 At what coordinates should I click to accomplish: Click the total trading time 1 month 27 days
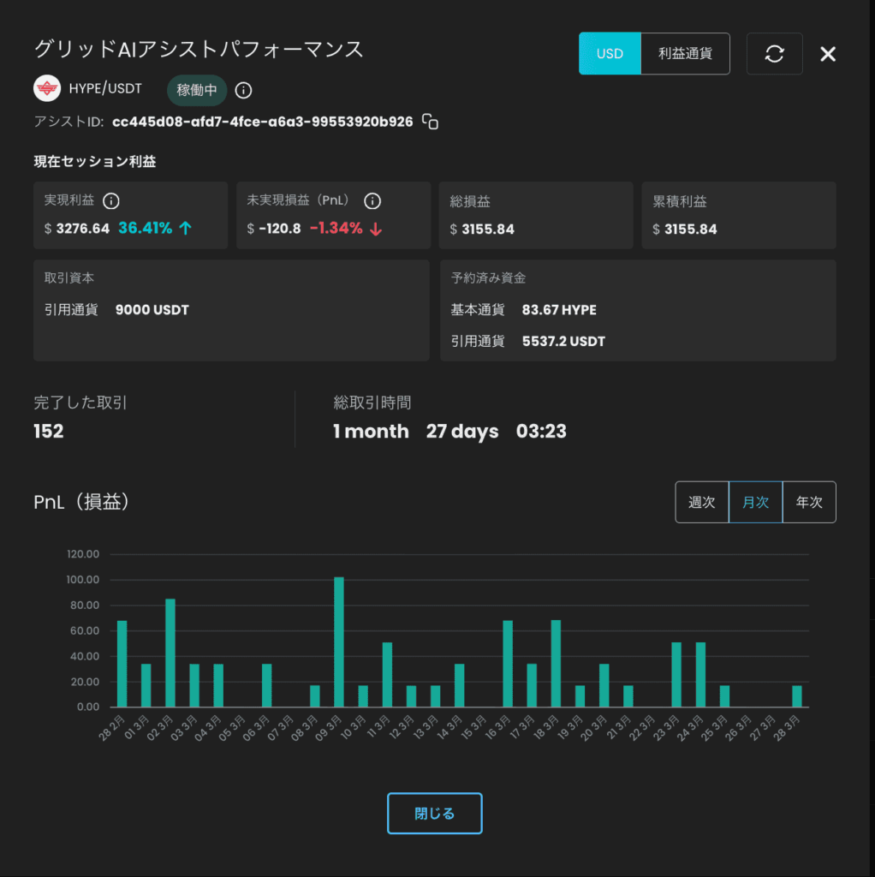click(415, 432)
